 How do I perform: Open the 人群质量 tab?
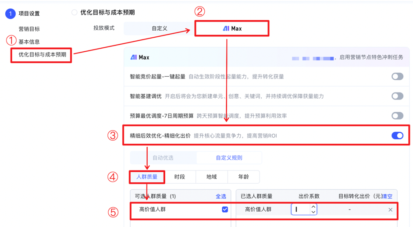147,177
